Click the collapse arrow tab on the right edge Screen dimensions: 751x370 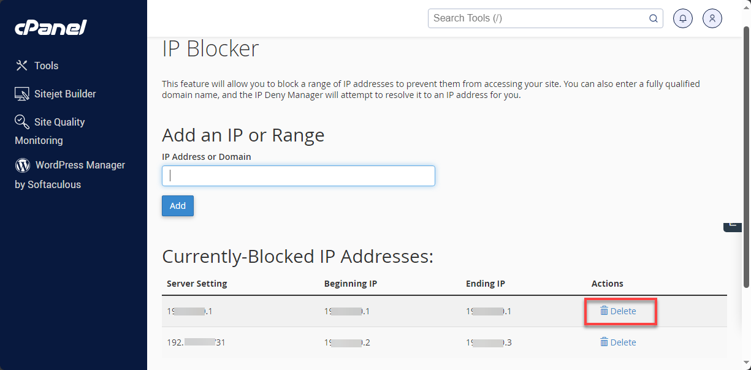pos(732,226)
